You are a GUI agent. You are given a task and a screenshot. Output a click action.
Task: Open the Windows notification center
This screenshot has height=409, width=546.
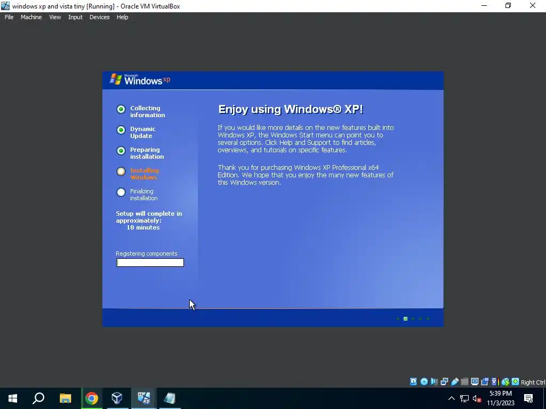[x=528, y=398]
